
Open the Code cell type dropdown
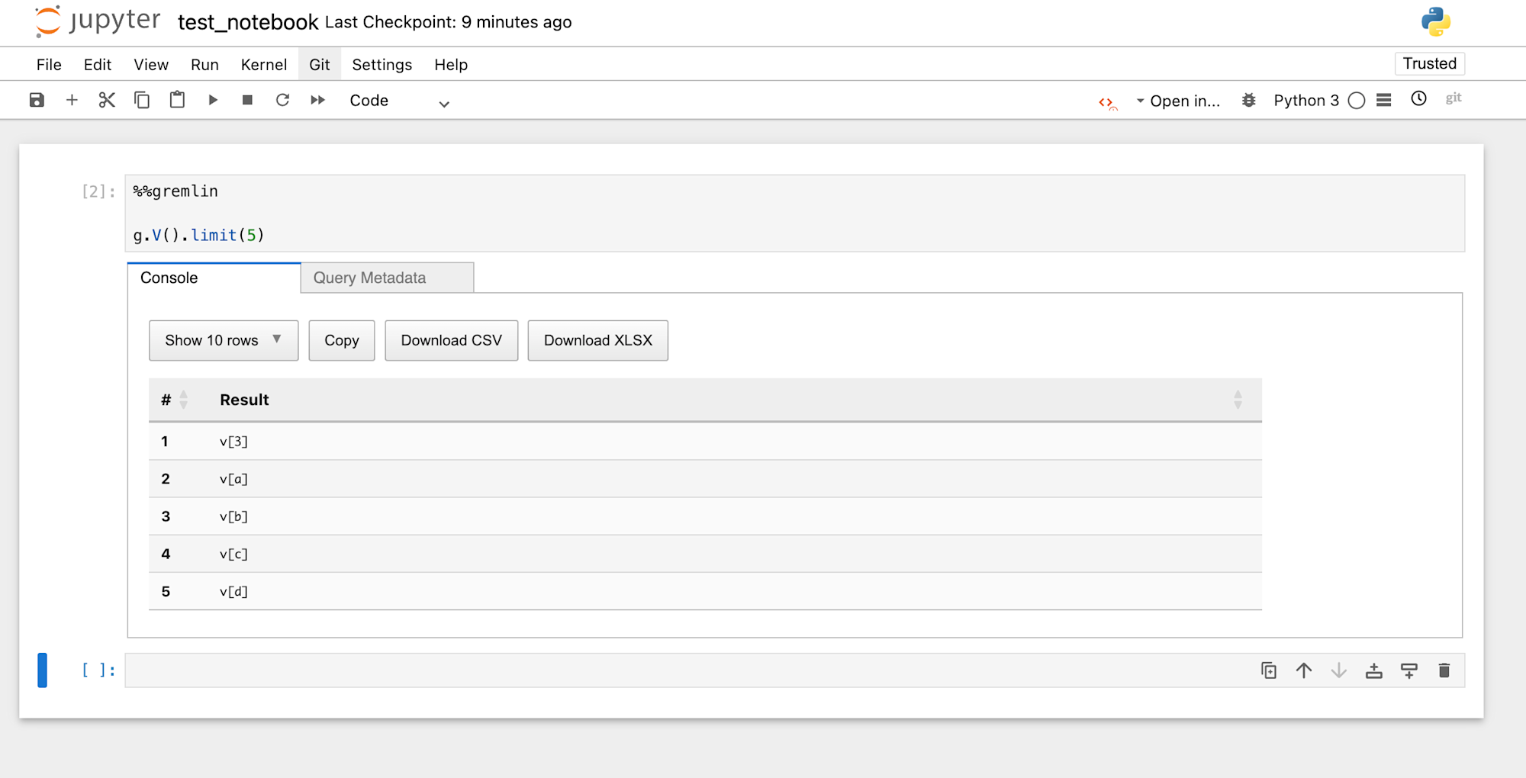pos(398,101)
